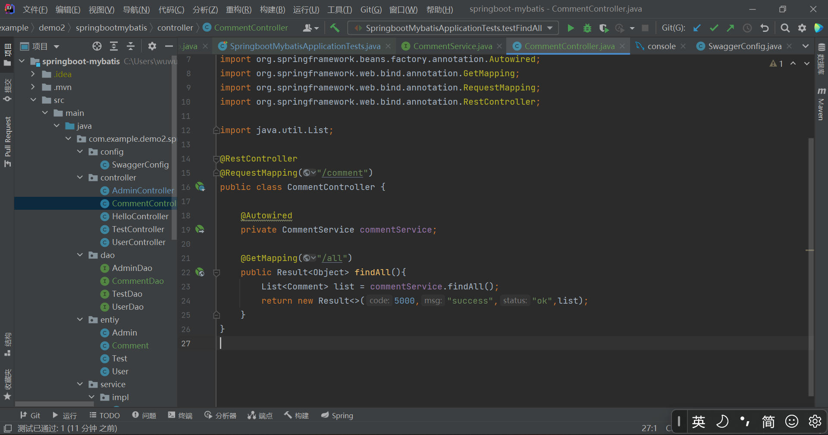Switch to the CommentService.java tab
828x435 pixels.
[452, 46]
